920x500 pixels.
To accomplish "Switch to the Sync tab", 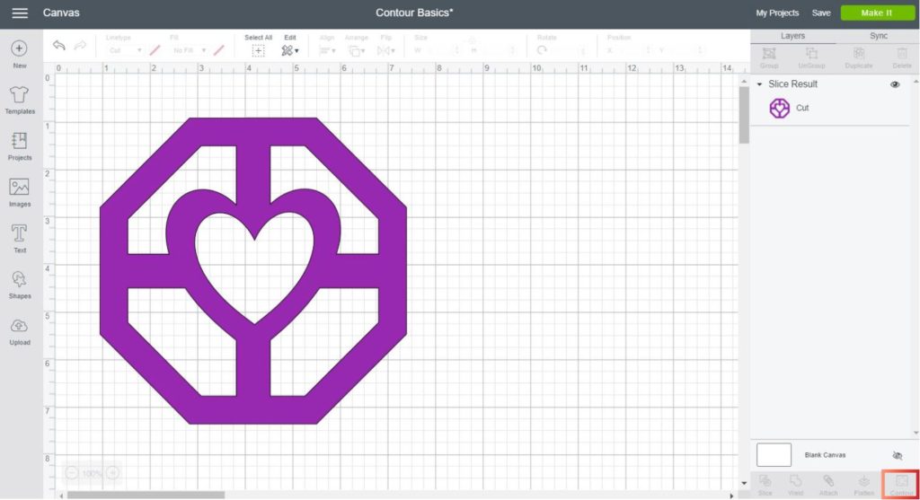I will [879, 36].
